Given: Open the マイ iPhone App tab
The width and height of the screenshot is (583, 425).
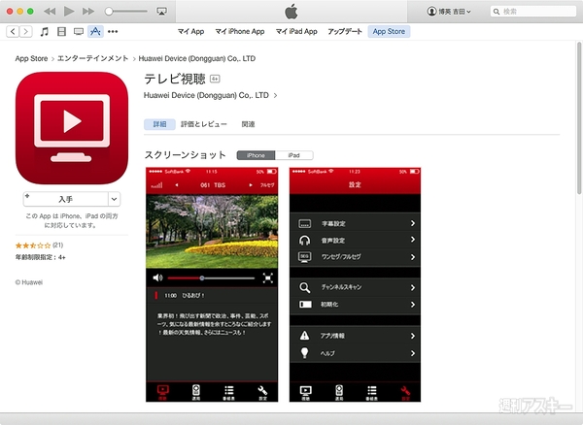Looking at the screenshot, I should [240, 32].
